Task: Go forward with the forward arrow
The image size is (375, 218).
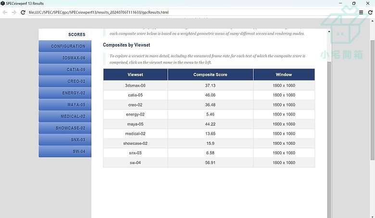Action: (x=14, y=12)
